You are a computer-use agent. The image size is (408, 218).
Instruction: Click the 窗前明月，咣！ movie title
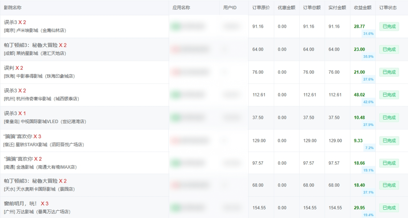point(21,203)
